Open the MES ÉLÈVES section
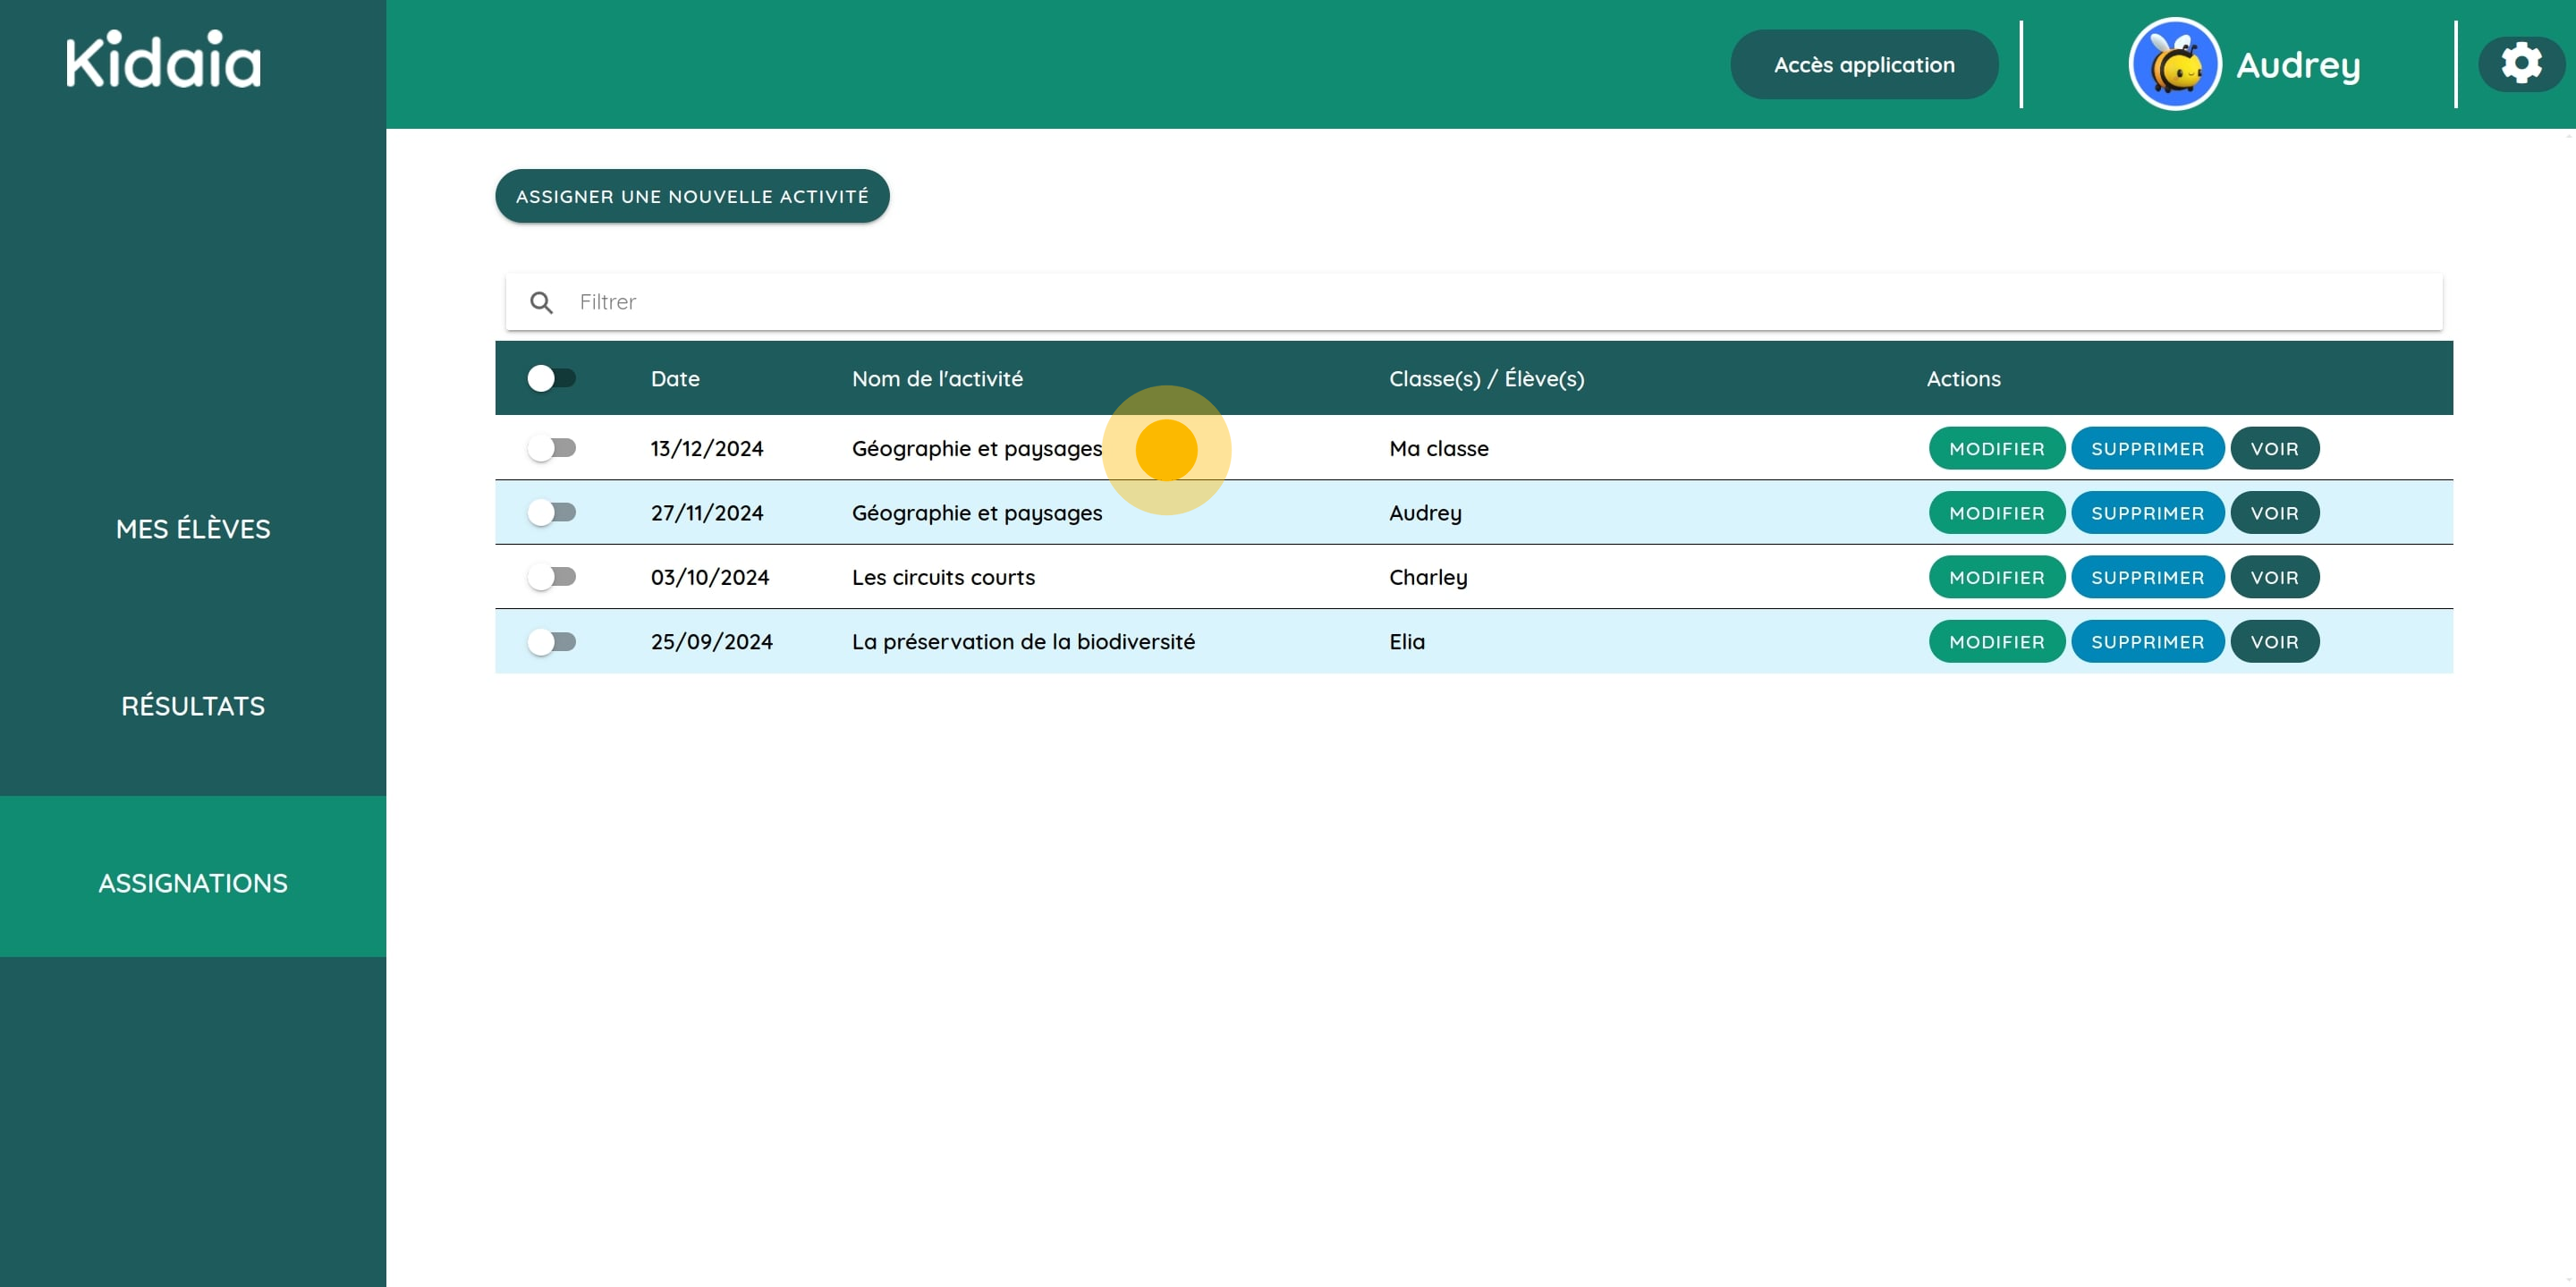 pos(192,529)
